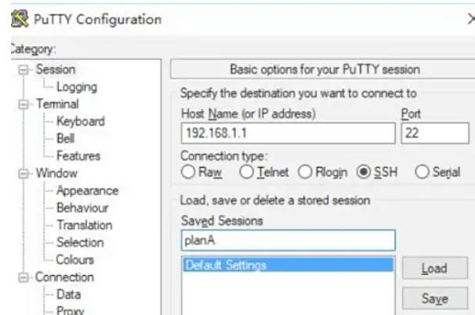Select the Raw connection type
Viewport: 475px width, 315px height.
187,172
